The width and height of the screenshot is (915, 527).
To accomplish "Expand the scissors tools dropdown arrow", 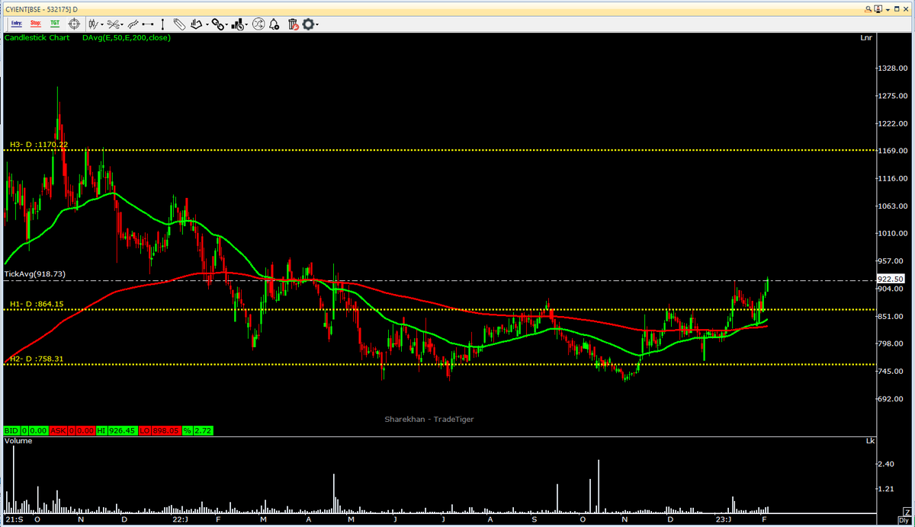I will 122,24.
